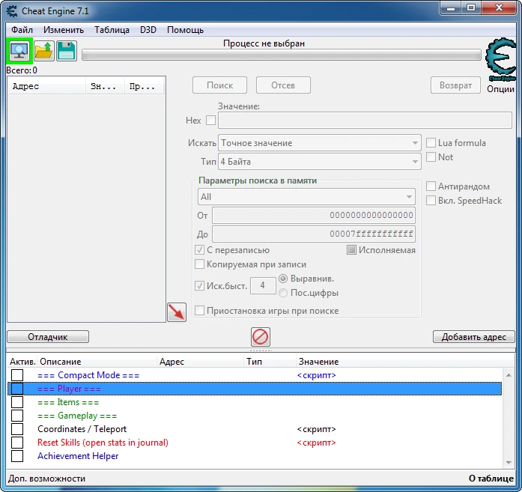Screen dimensions: 522x492
Task: Click the До end address field
Action: (314, 234)
